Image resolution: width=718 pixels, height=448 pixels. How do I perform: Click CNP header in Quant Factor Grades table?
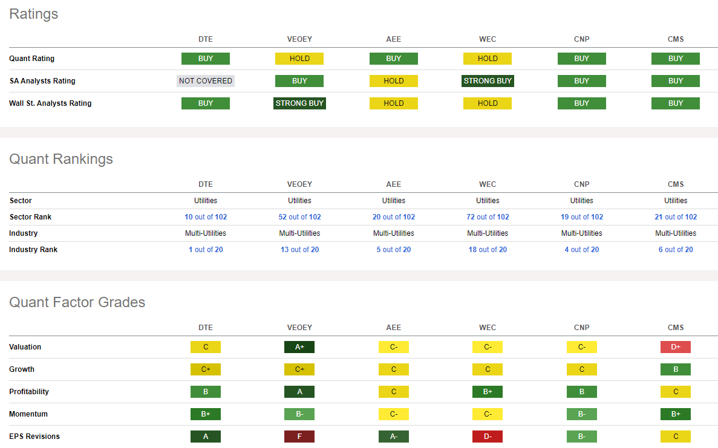581,328
